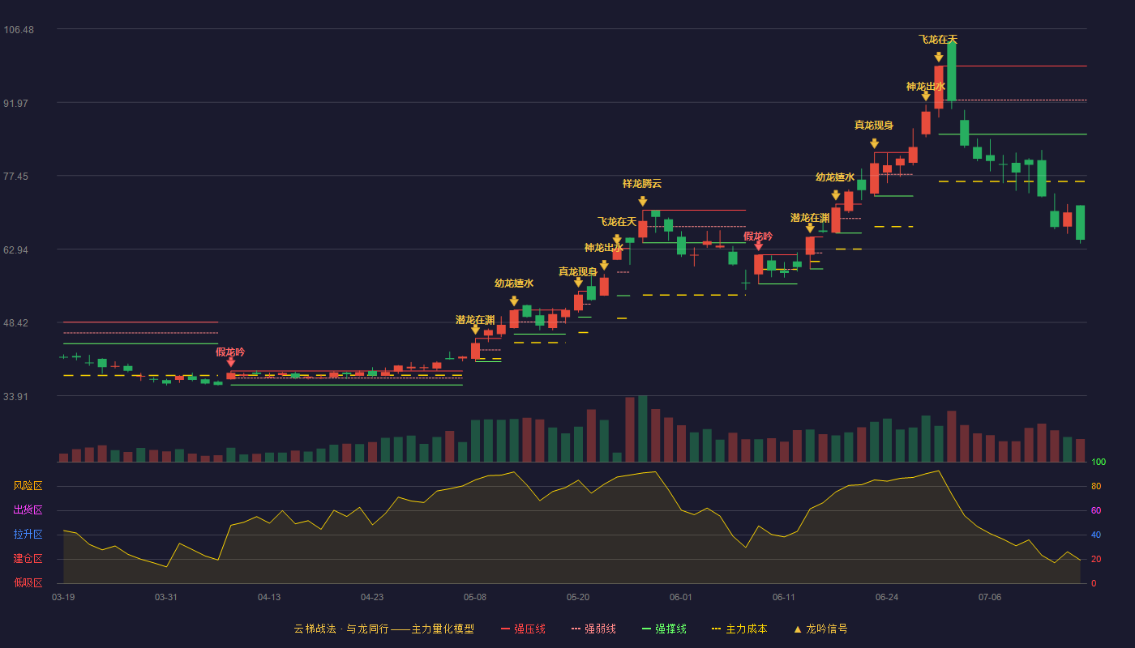Click the June 假龙吟 red arrow marker
Screen dimensions: 1135x648
coord(758,245)
